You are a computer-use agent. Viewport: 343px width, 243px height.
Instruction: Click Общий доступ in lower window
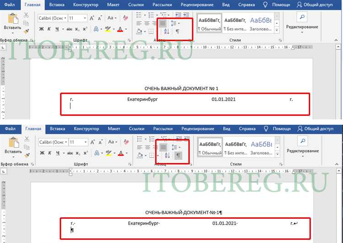point(316,129)
